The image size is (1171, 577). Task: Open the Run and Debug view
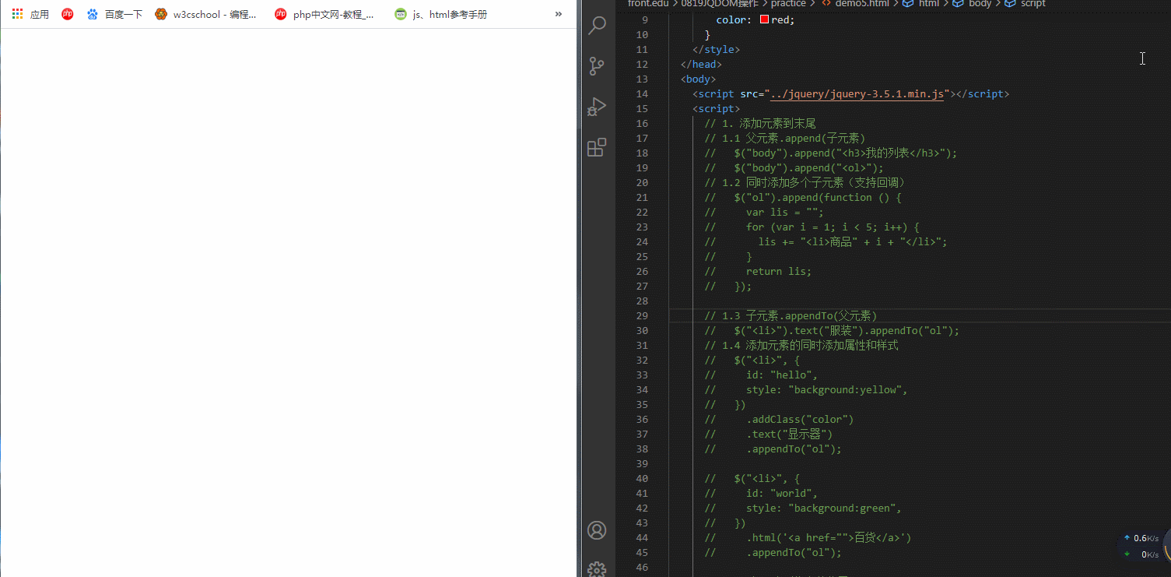[x=597, y=107]
